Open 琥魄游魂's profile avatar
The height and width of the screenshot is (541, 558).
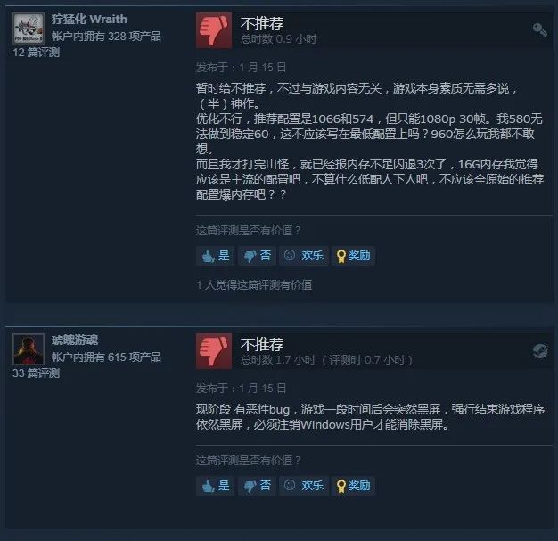pyautogui.click(x=29, y=349)
